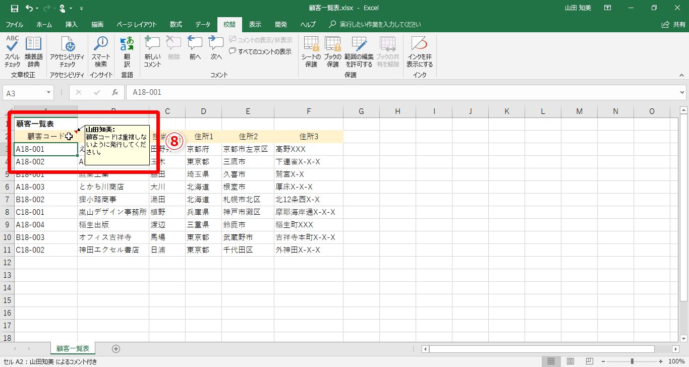Click ブックの保護 protect workbook
Viewport: 689px width, 367px height.
(x=333, y=51)
